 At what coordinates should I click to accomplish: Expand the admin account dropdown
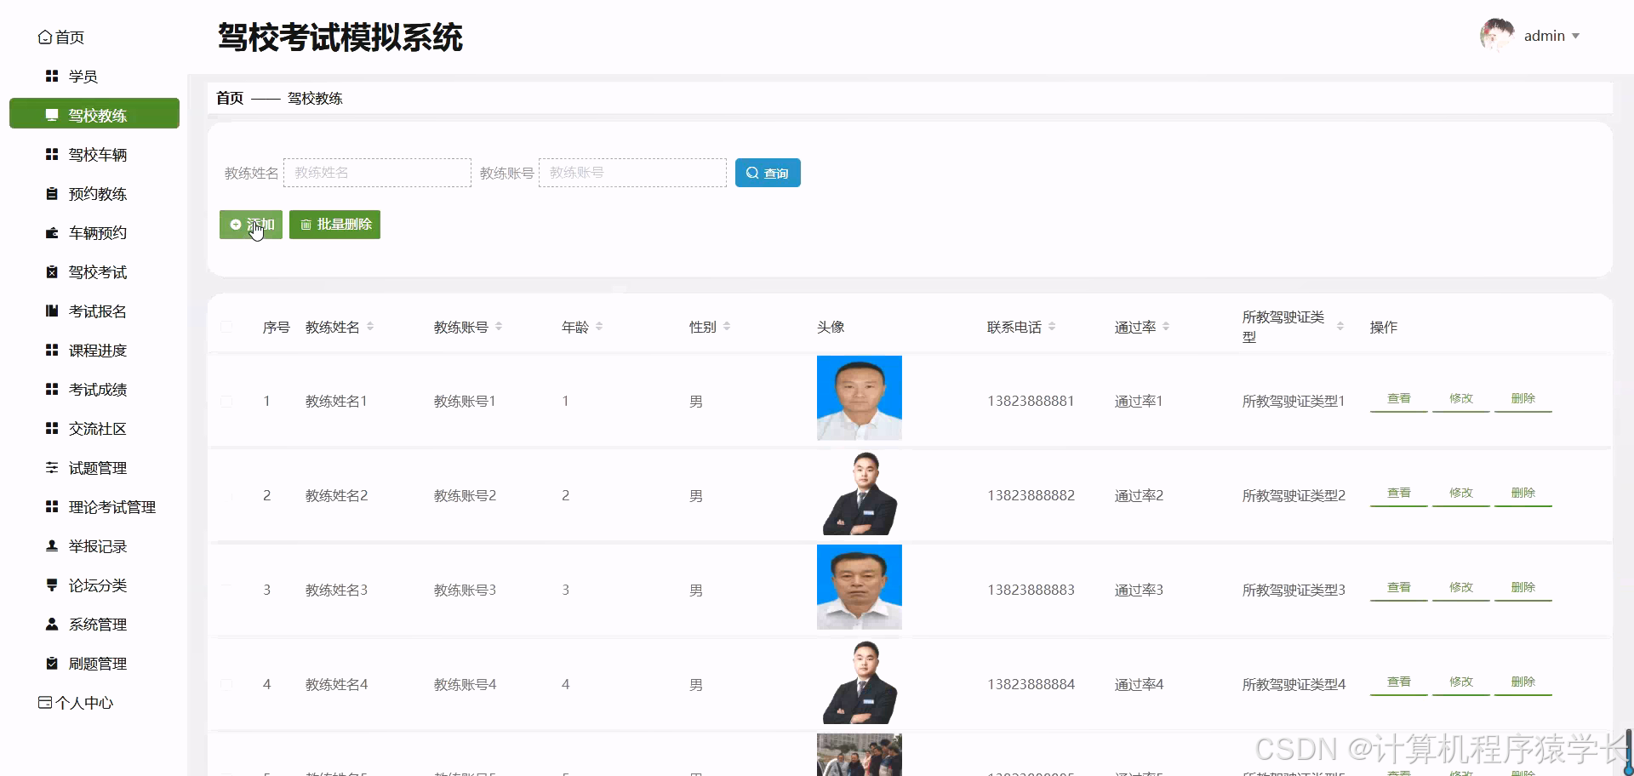pos(1551,35)
